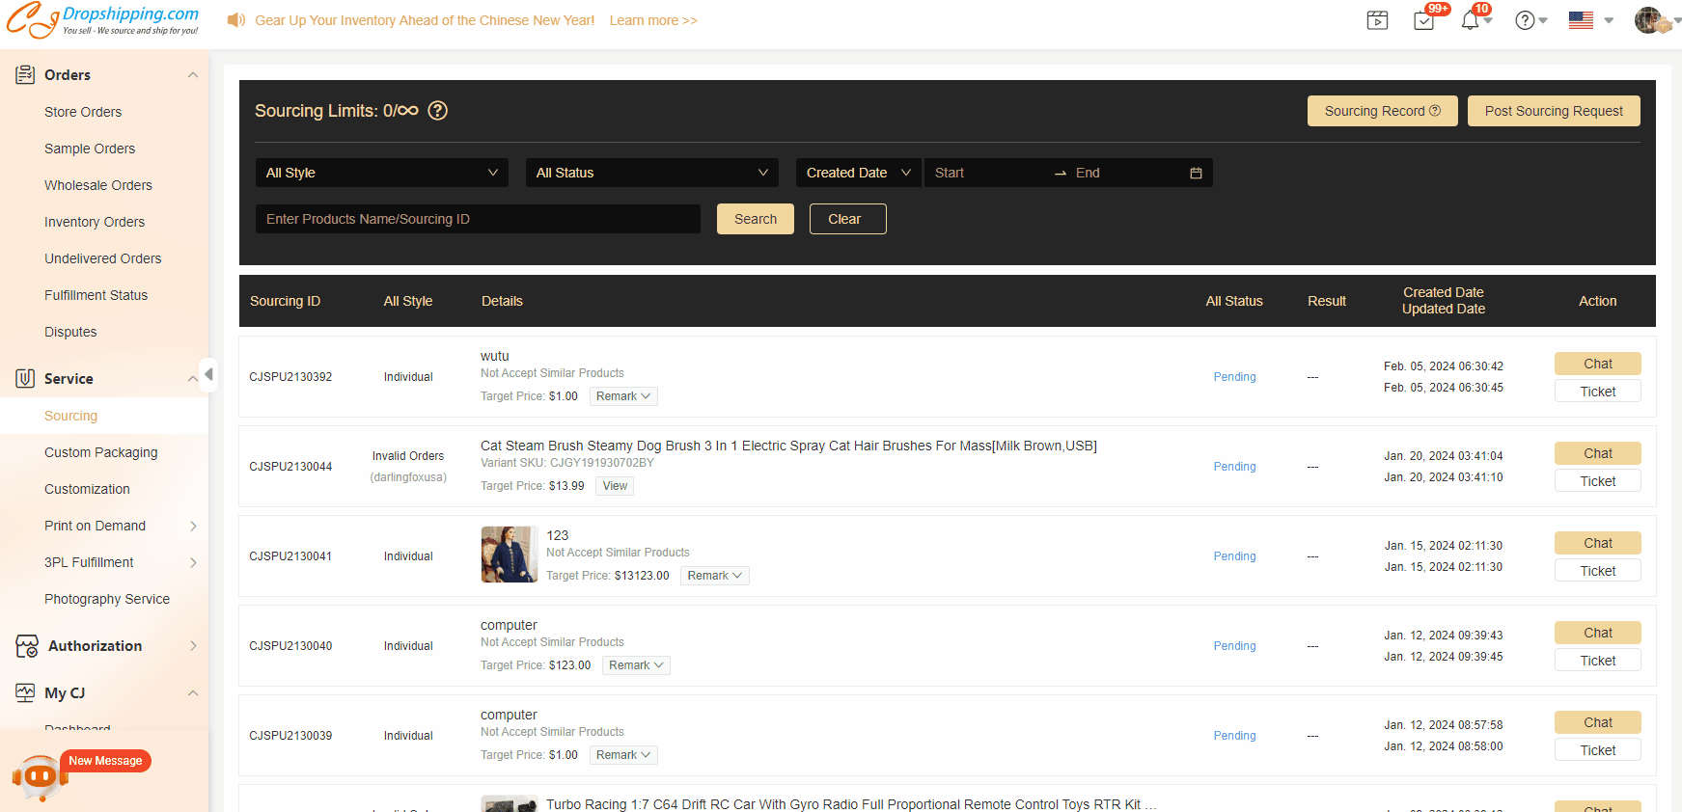Expand the Created Date dropdown
This screenshot has width=1682, height=812.
[858, 173]
